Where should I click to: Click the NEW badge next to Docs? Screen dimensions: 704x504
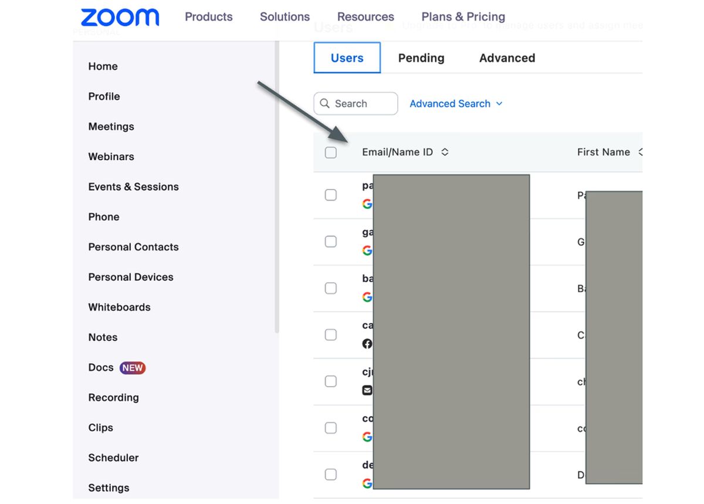coord(133,368)
